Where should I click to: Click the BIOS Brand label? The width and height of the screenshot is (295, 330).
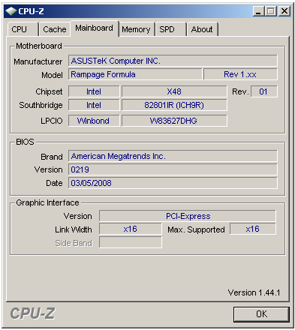click(x=52, y=157)
